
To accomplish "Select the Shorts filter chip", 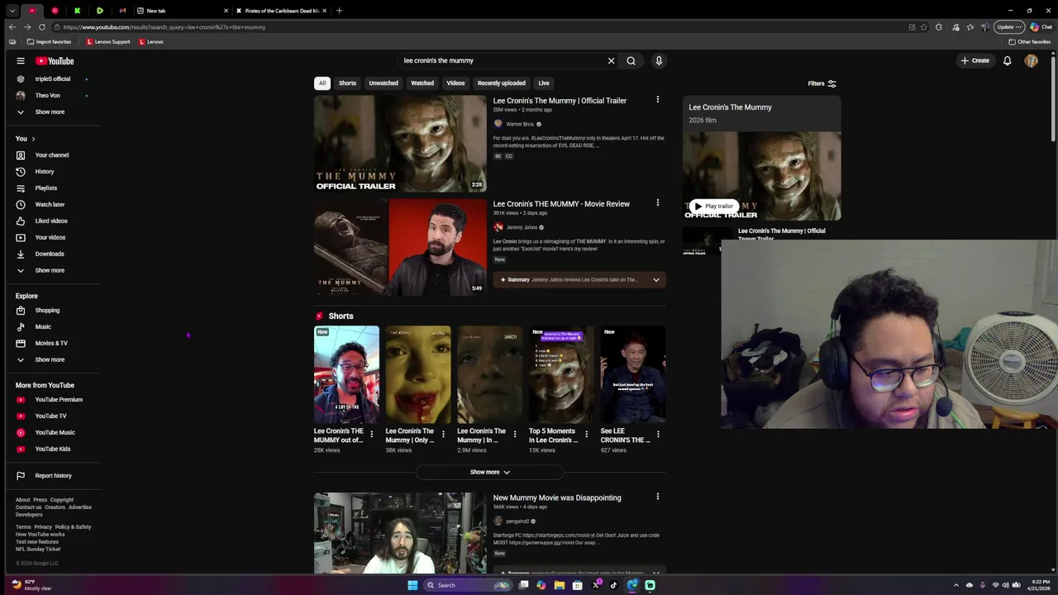I will (x=347, y=83).
